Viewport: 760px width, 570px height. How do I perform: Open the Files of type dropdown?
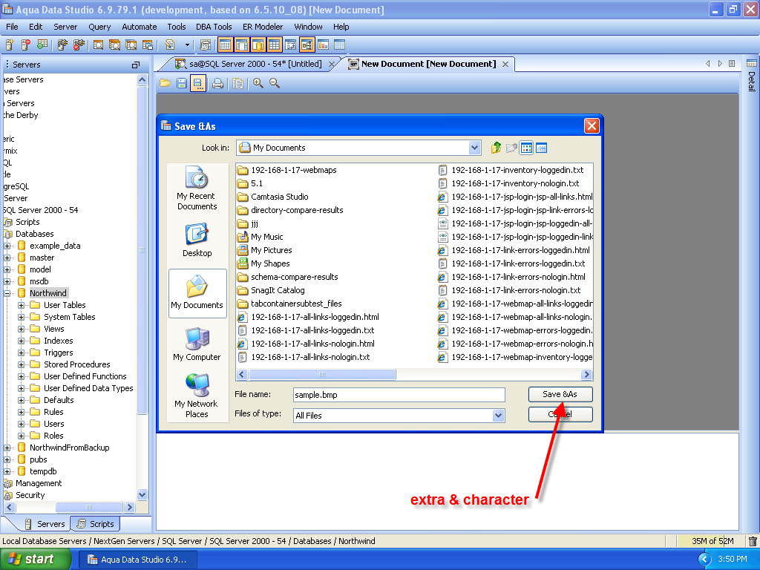point(498,416)
